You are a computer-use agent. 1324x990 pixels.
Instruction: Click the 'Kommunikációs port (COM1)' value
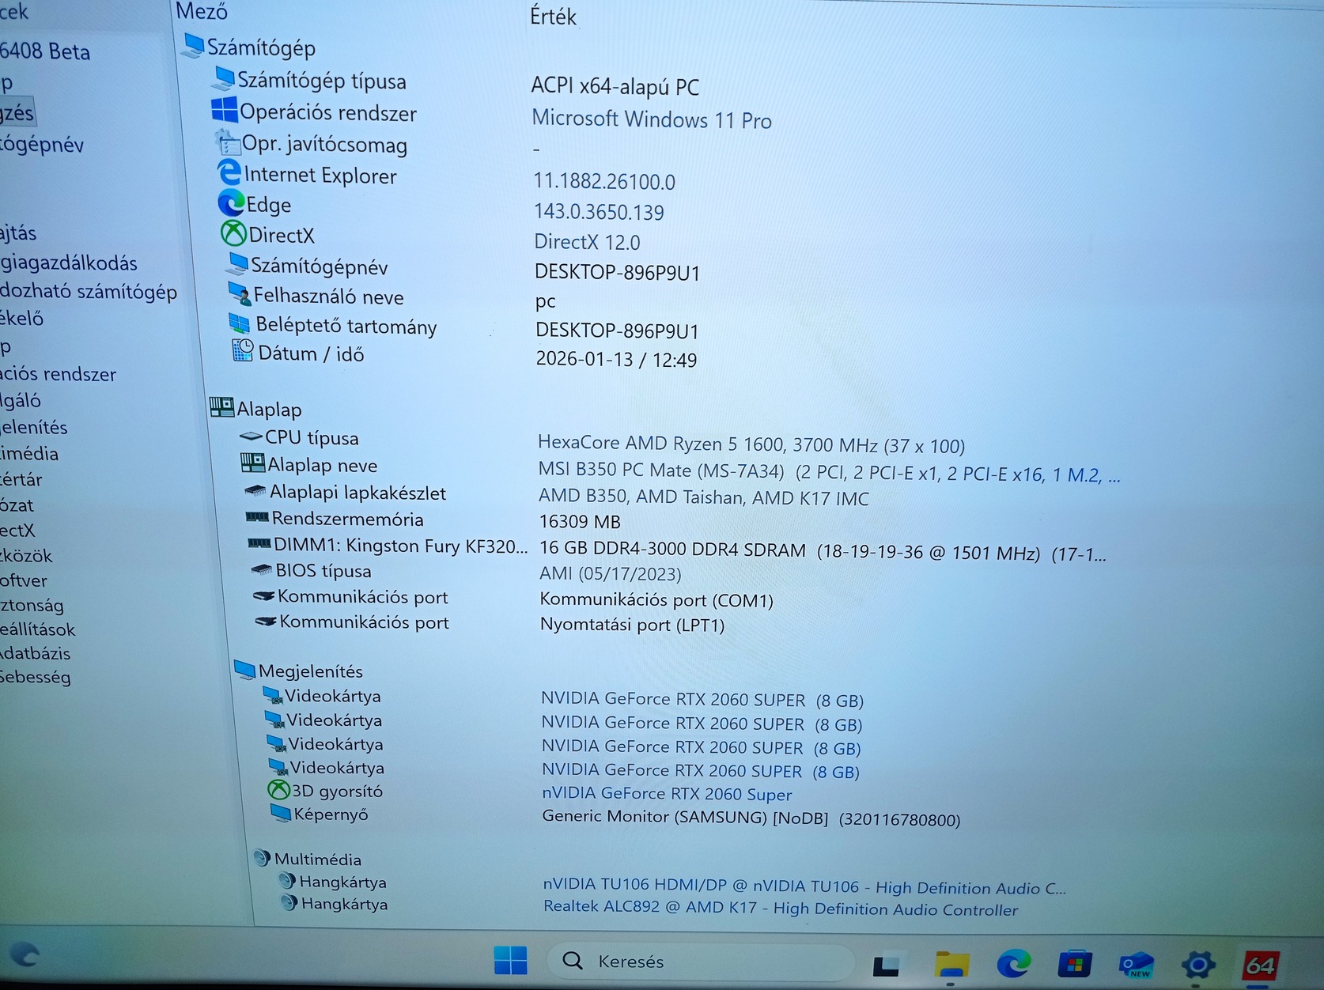tap(656, 600)
